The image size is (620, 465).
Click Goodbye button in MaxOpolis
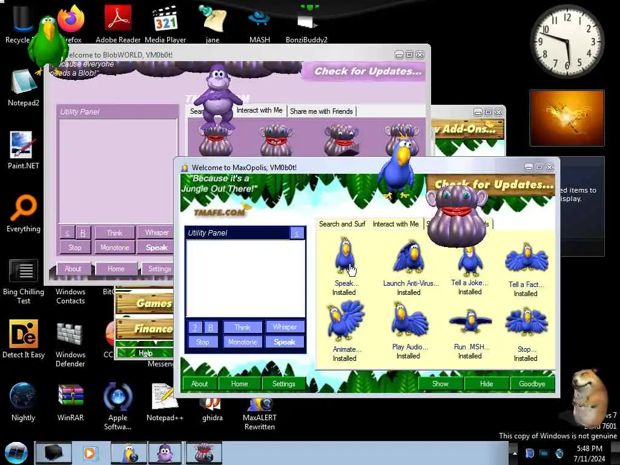532,383
